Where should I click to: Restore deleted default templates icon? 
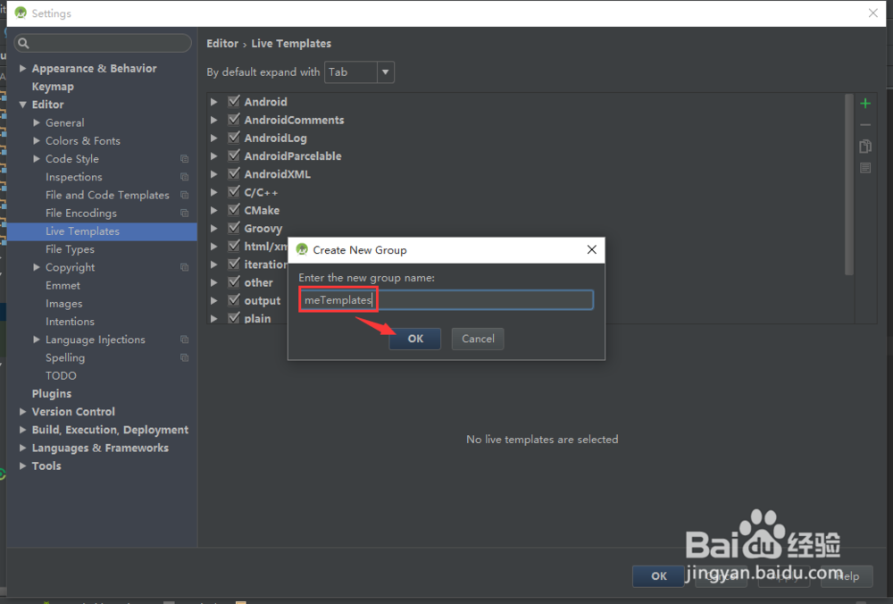[864, 167]
